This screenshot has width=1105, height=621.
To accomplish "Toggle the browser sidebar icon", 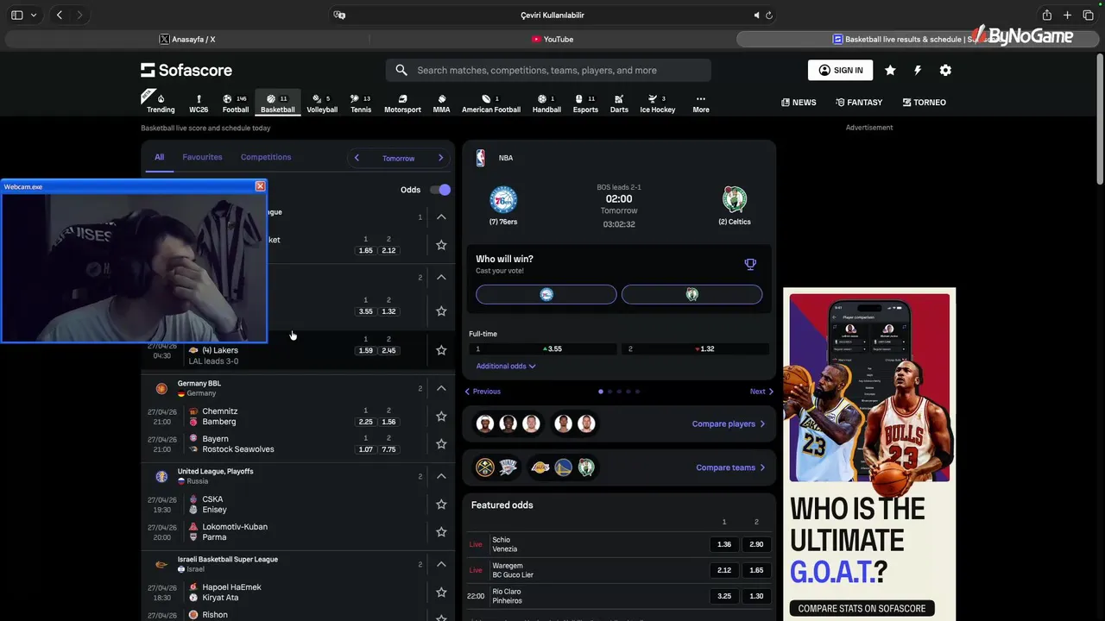I will point(16,15).
